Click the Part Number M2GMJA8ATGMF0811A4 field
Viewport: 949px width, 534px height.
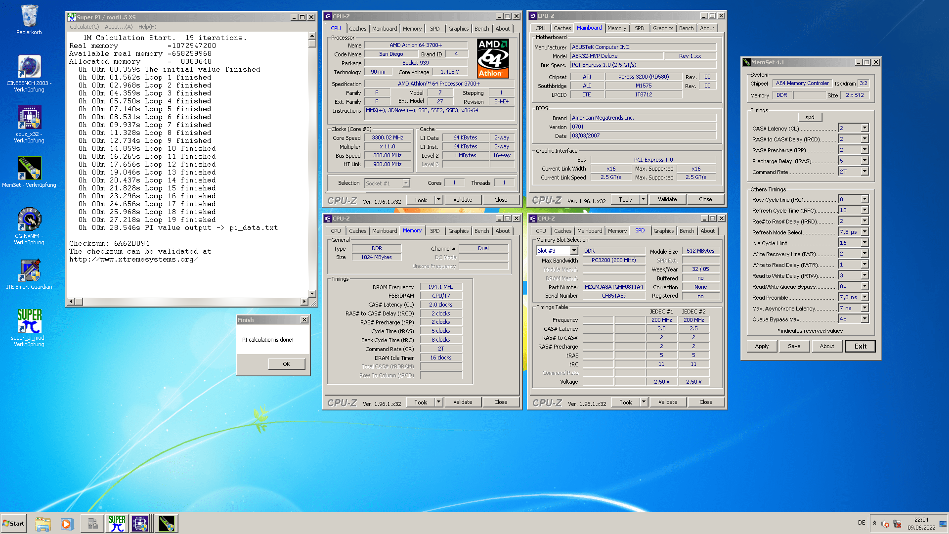click(x=614, y=287)
